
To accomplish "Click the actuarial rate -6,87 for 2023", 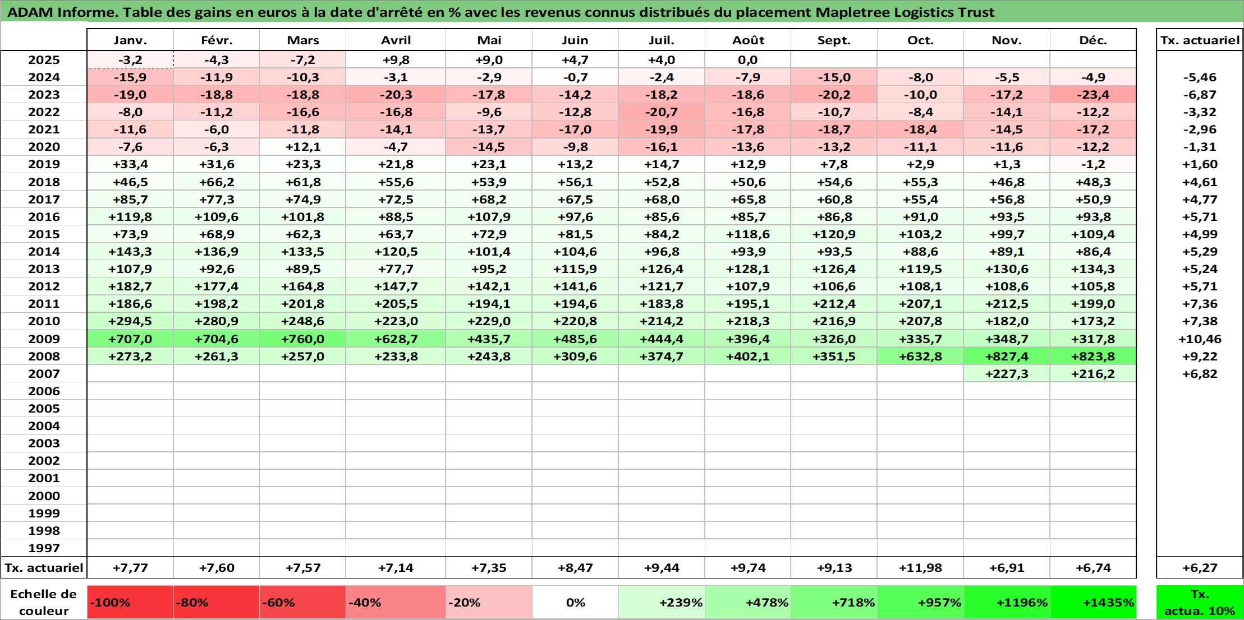I will click(1200, 95).
